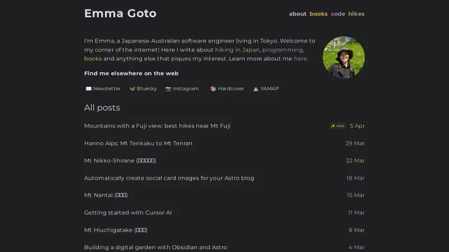Click Emma's circular profile photo
The height and width of the screenshot is (252, 449).
click(343, 57)
